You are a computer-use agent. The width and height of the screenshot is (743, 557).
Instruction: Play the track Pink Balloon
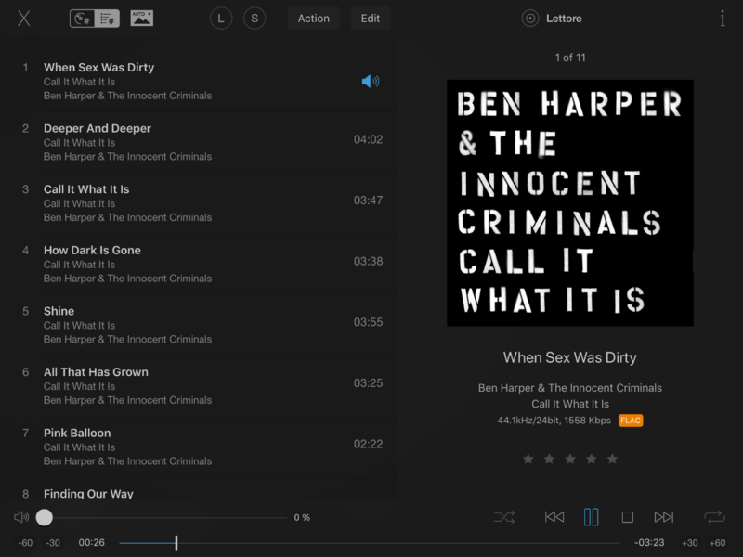click(x=77, y=433)
